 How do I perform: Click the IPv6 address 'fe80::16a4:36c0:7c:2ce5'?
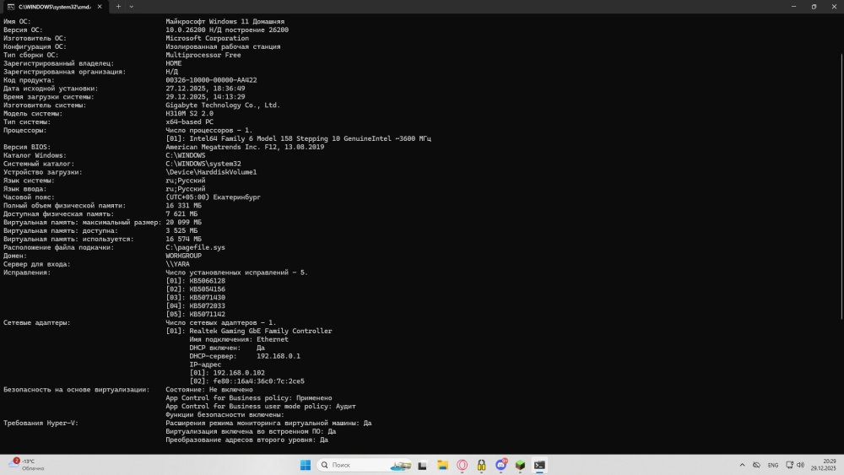[259, 381]
